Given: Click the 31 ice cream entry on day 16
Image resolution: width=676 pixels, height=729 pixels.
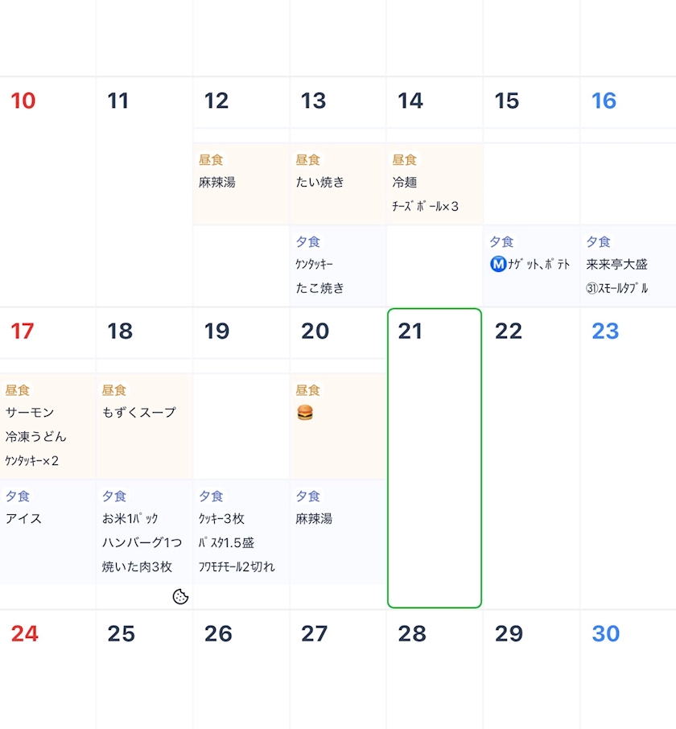Looking at the screenshot, I should point(617,288).
